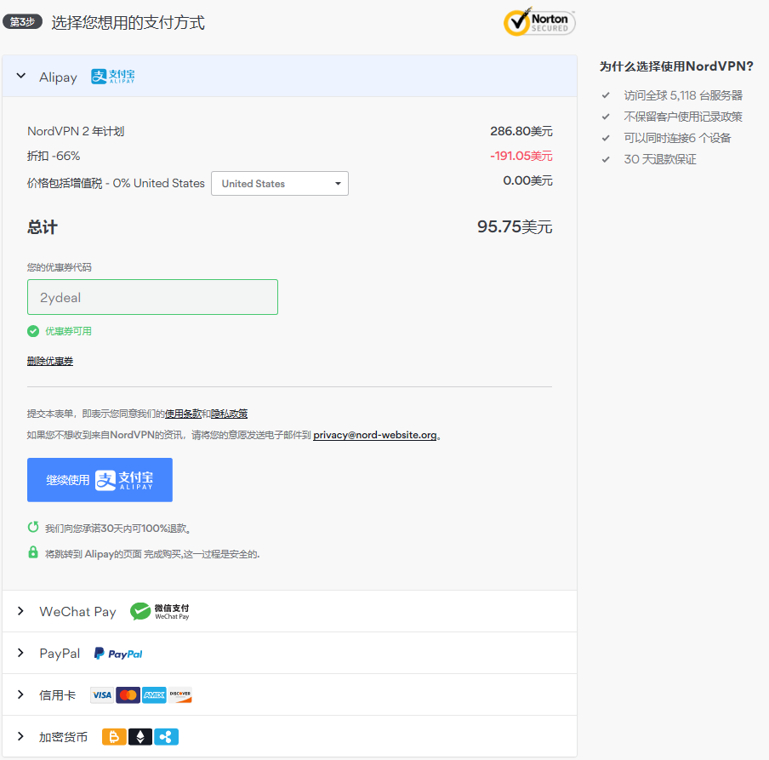Select the 加密货币 payment label
This screenshot has height=760, width=769.
(63, 737)
